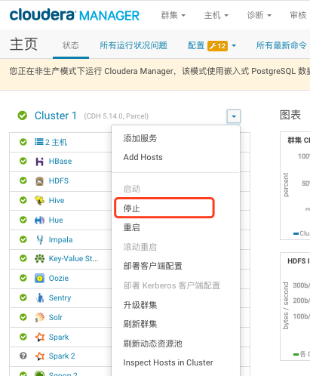Screen dimensions: 310x376
Task: Click the Spark 2 star icon
Action: [39, 356]
